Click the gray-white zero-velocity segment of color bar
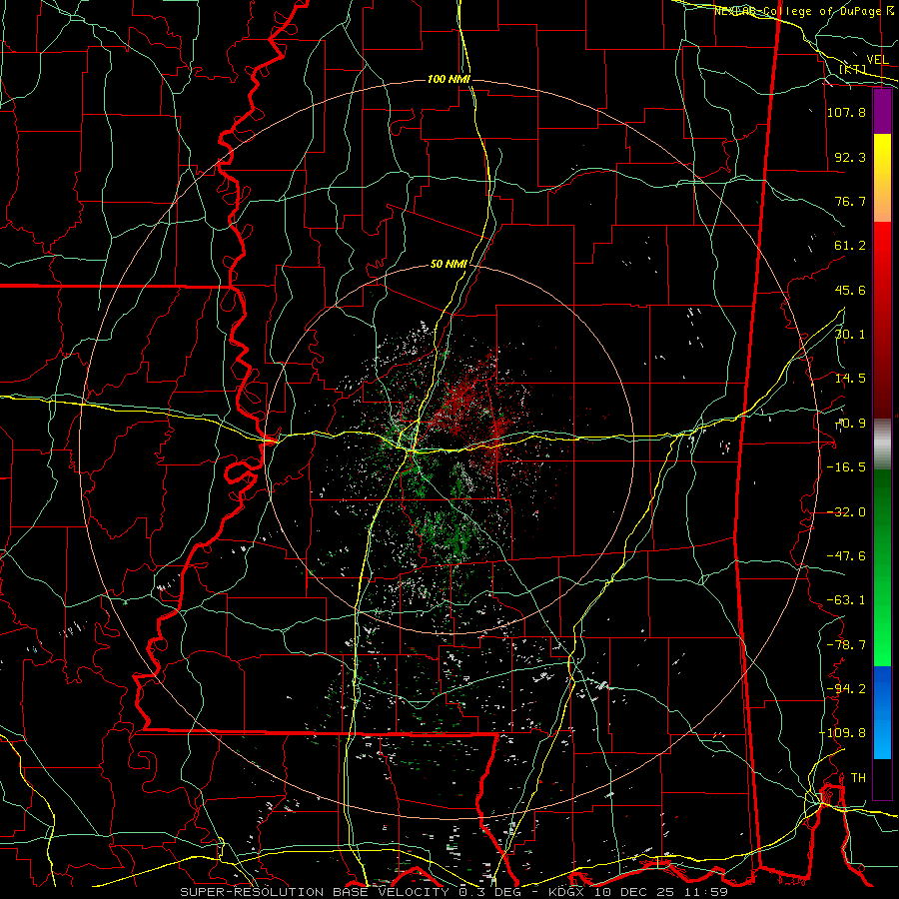 tap(882, 444)
